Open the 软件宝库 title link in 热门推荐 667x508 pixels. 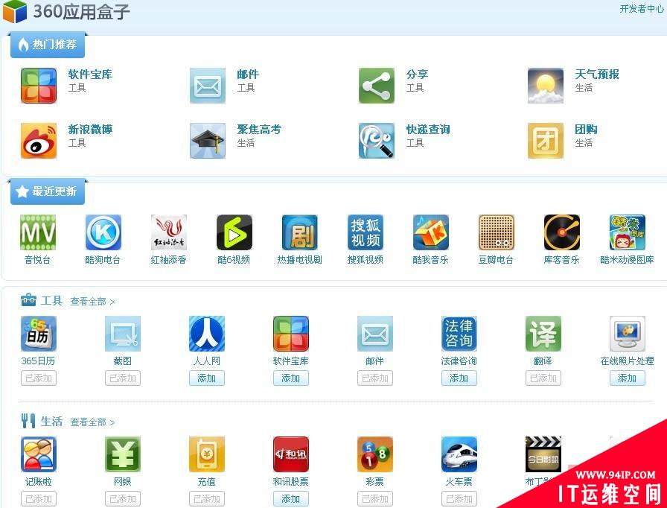90,74
